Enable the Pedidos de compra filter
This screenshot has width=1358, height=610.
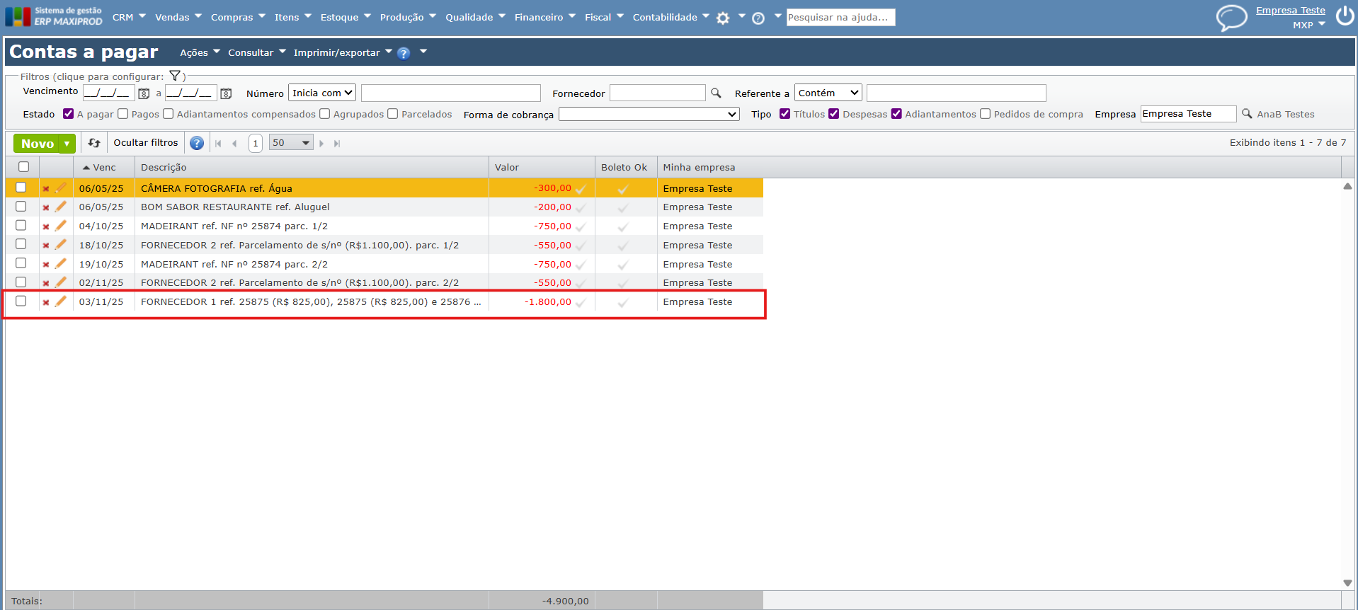click(986, 113)
